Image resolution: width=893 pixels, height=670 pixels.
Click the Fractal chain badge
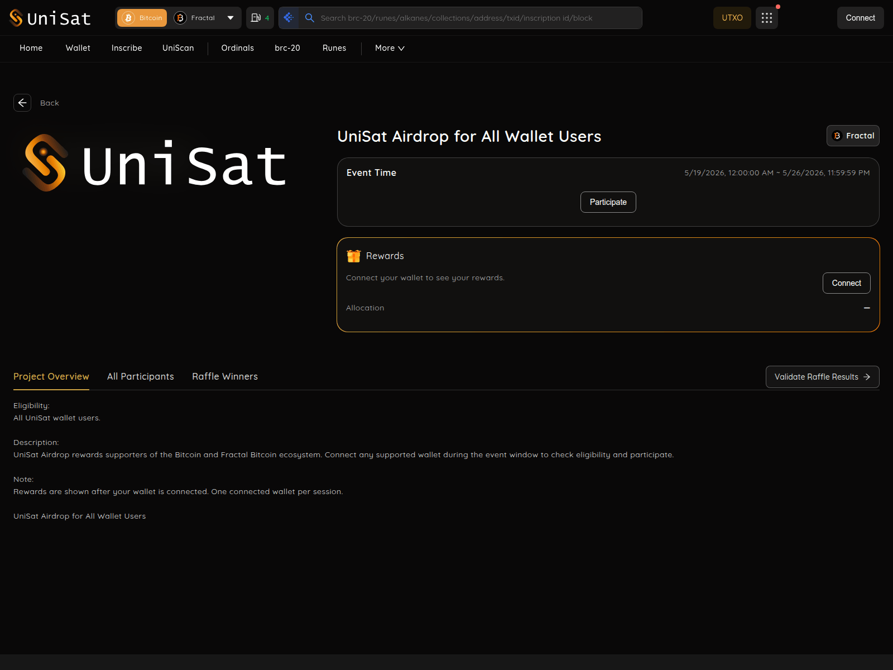[x=853, y=136]
